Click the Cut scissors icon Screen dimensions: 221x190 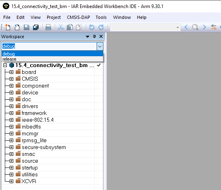(61, 27)
